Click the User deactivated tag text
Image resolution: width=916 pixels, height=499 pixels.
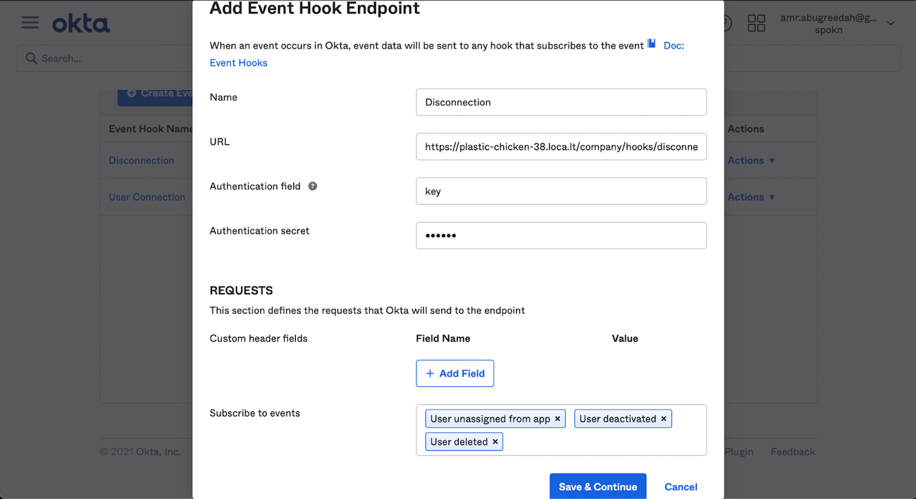(x=617, y=419)
